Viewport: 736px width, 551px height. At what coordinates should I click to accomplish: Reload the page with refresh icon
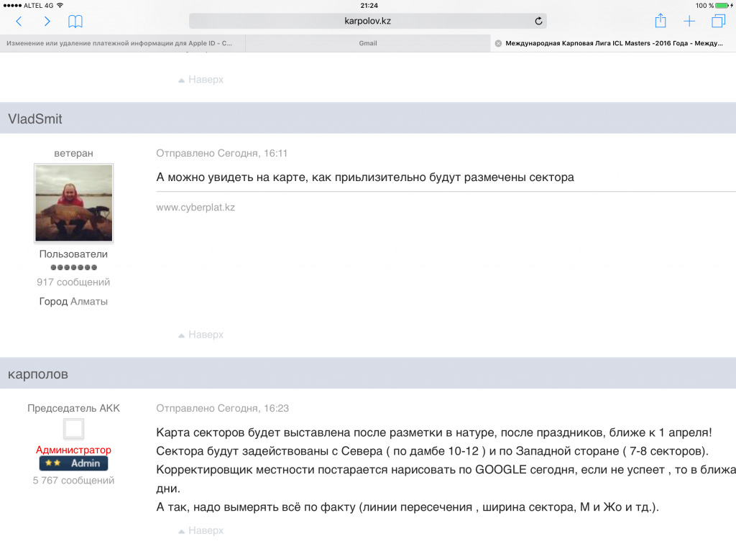point(538,22)
